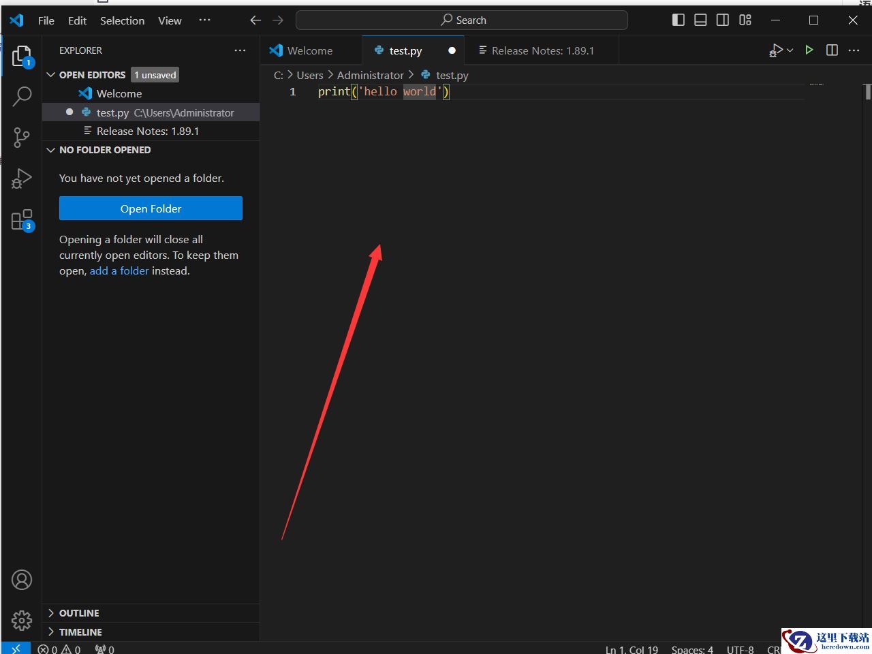Switch to Release Notes: 1.89.1 tab
This screenshot has width=872, height=654.
542,50
